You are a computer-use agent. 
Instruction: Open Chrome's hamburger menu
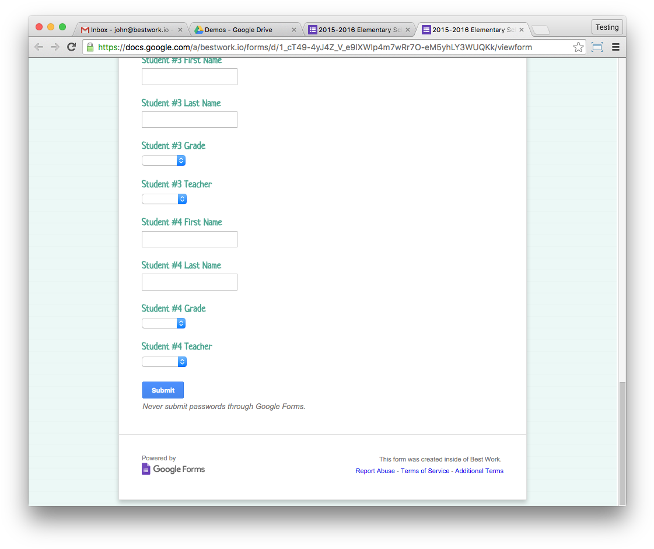[x=615, y=47]
